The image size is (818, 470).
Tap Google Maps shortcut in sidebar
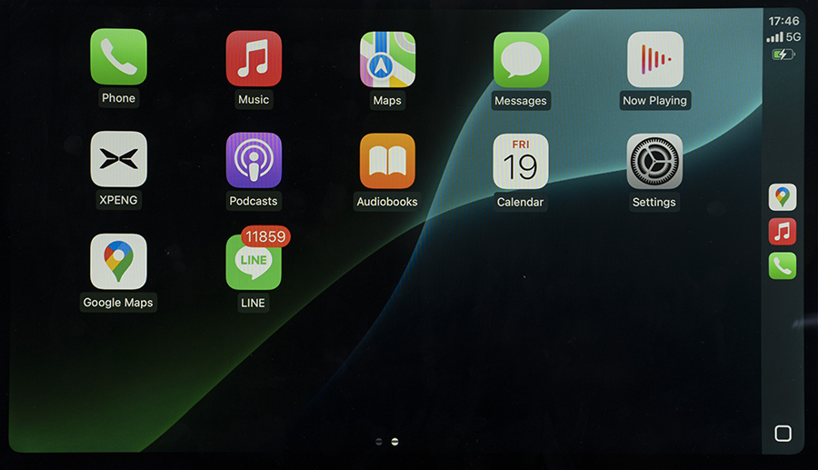783,197
